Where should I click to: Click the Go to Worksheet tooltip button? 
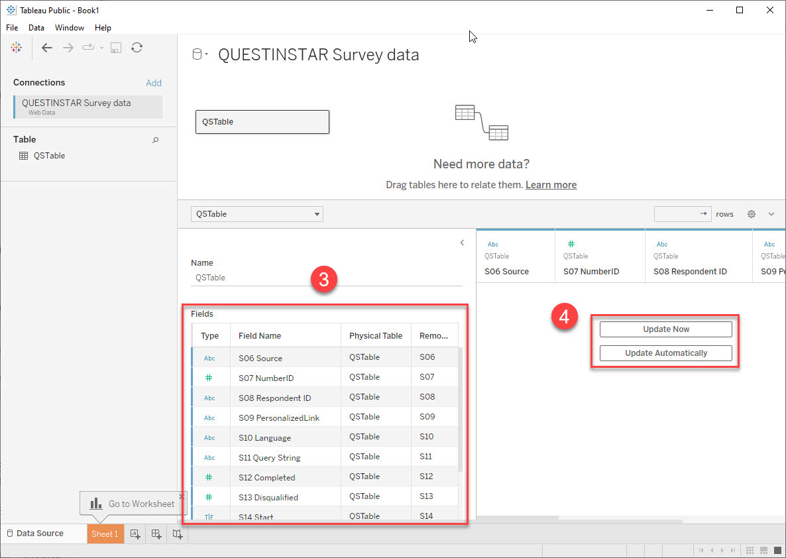[133, 504]
